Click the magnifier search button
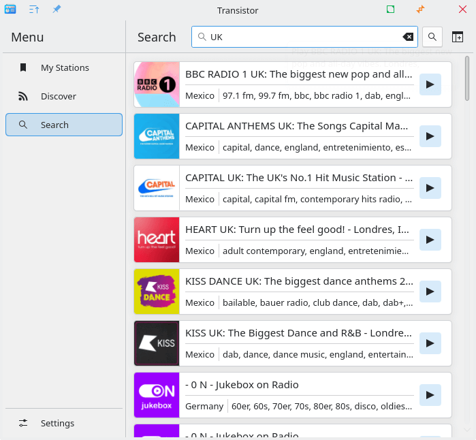 [432, 37]
